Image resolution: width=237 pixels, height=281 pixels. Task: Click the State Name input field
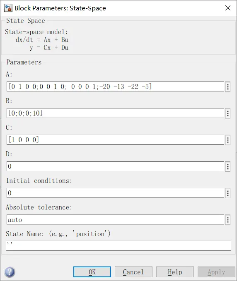pyautogui.click(x=118, y=246)
